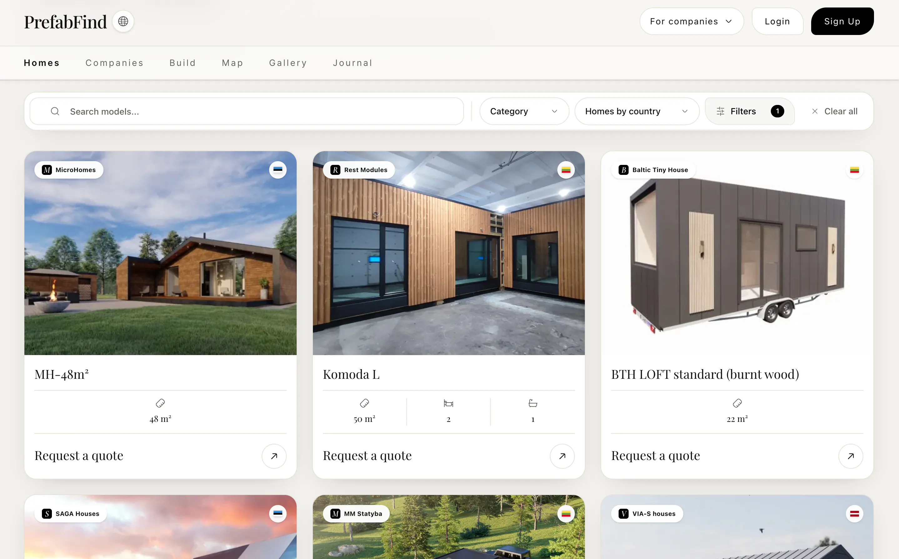Request a quote for BTH LOFT standard
The height and width of the screenshot is (559, 899).
point(655,456)
